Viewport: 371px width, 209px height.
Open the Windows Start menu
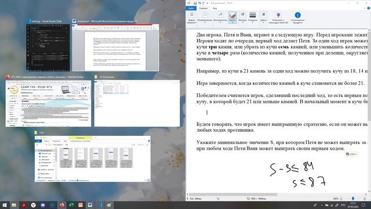click(5, 205)
